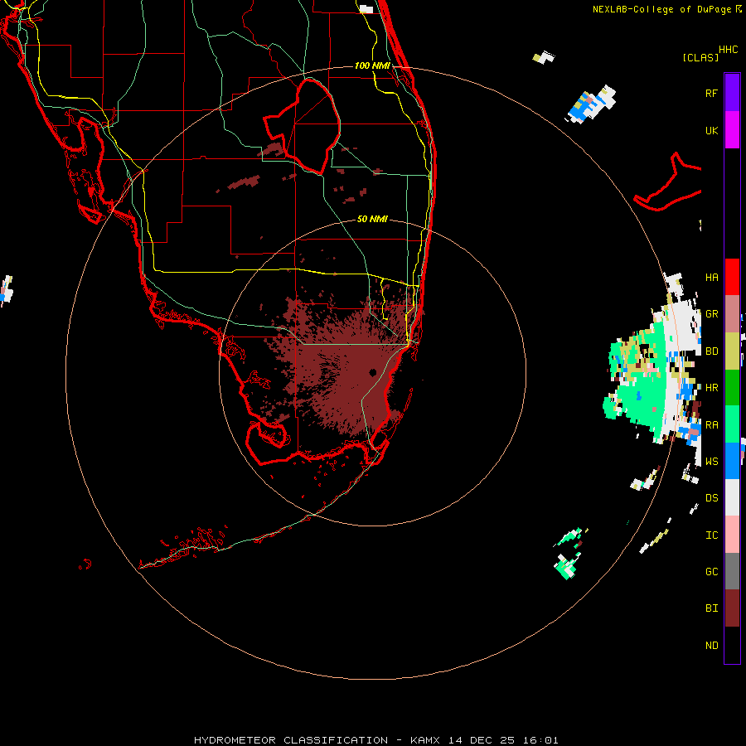
Task: Click the RF purple legend swatch
Action: tap(732, 93)
